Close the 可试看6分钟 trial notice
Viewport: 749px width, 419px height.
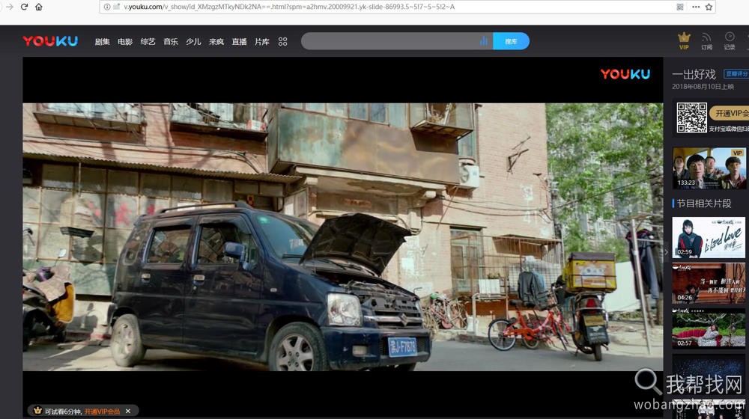pyautogui.click(x=128, y=411)
